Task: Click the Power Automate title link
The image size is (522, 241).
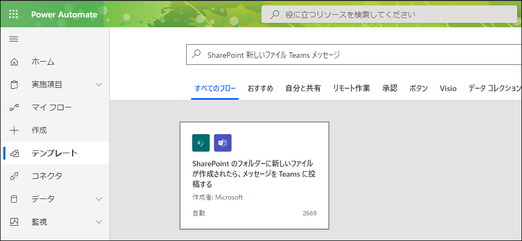Action: pos(64,15)
